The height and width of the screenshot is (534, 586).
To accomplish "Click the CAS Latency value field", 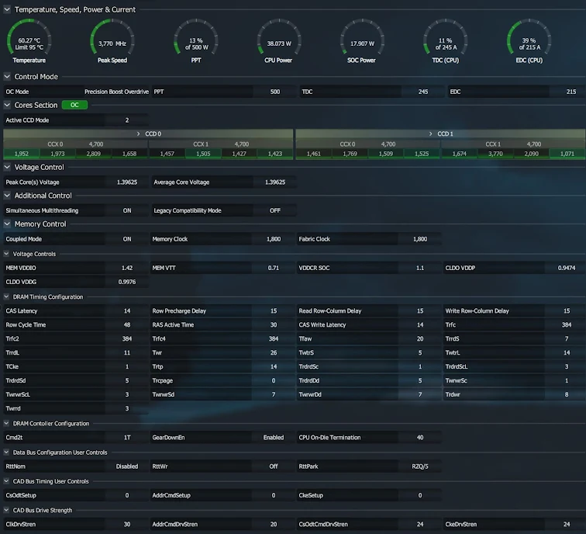I will [x=127, y=311].
